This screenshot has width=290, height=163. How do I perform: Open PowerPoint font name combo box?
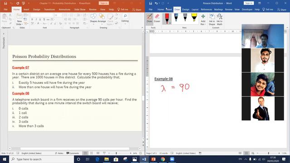click(42, 15)
